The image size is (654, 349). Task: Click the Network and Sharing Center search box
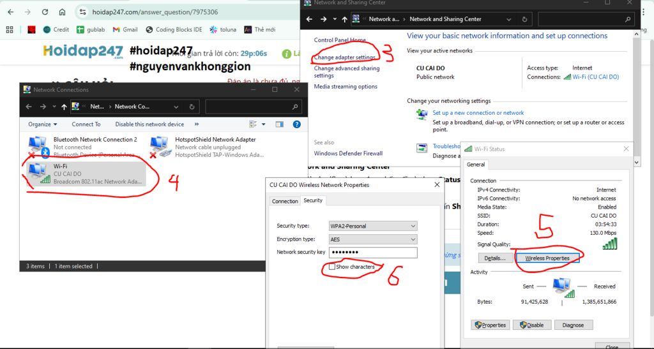[x=586, y=19]
